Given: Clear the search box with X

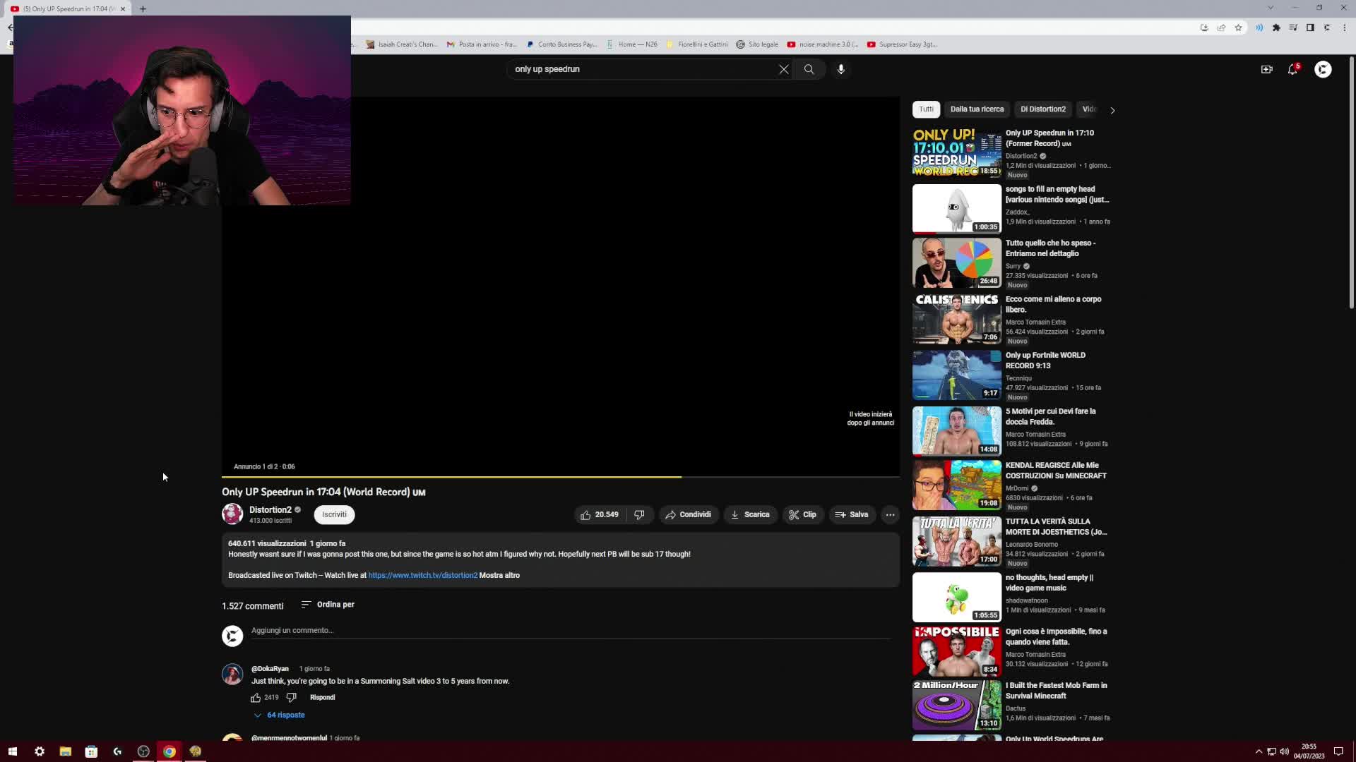Looking at the screenshot, I should click(784, 69).
